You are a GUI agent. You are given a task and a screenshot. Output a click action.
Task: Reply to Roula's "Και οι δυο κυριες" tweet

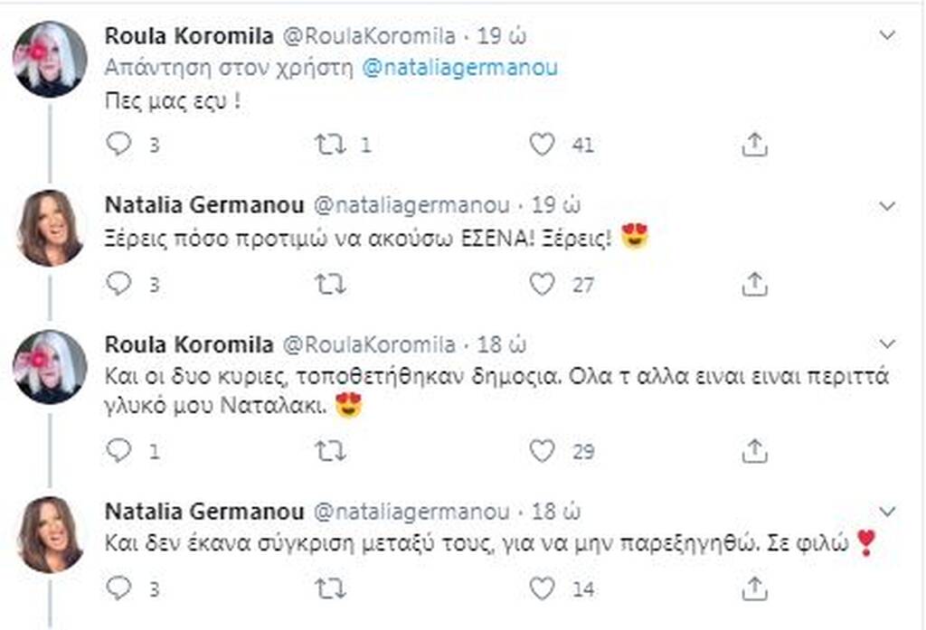[118, 450]
